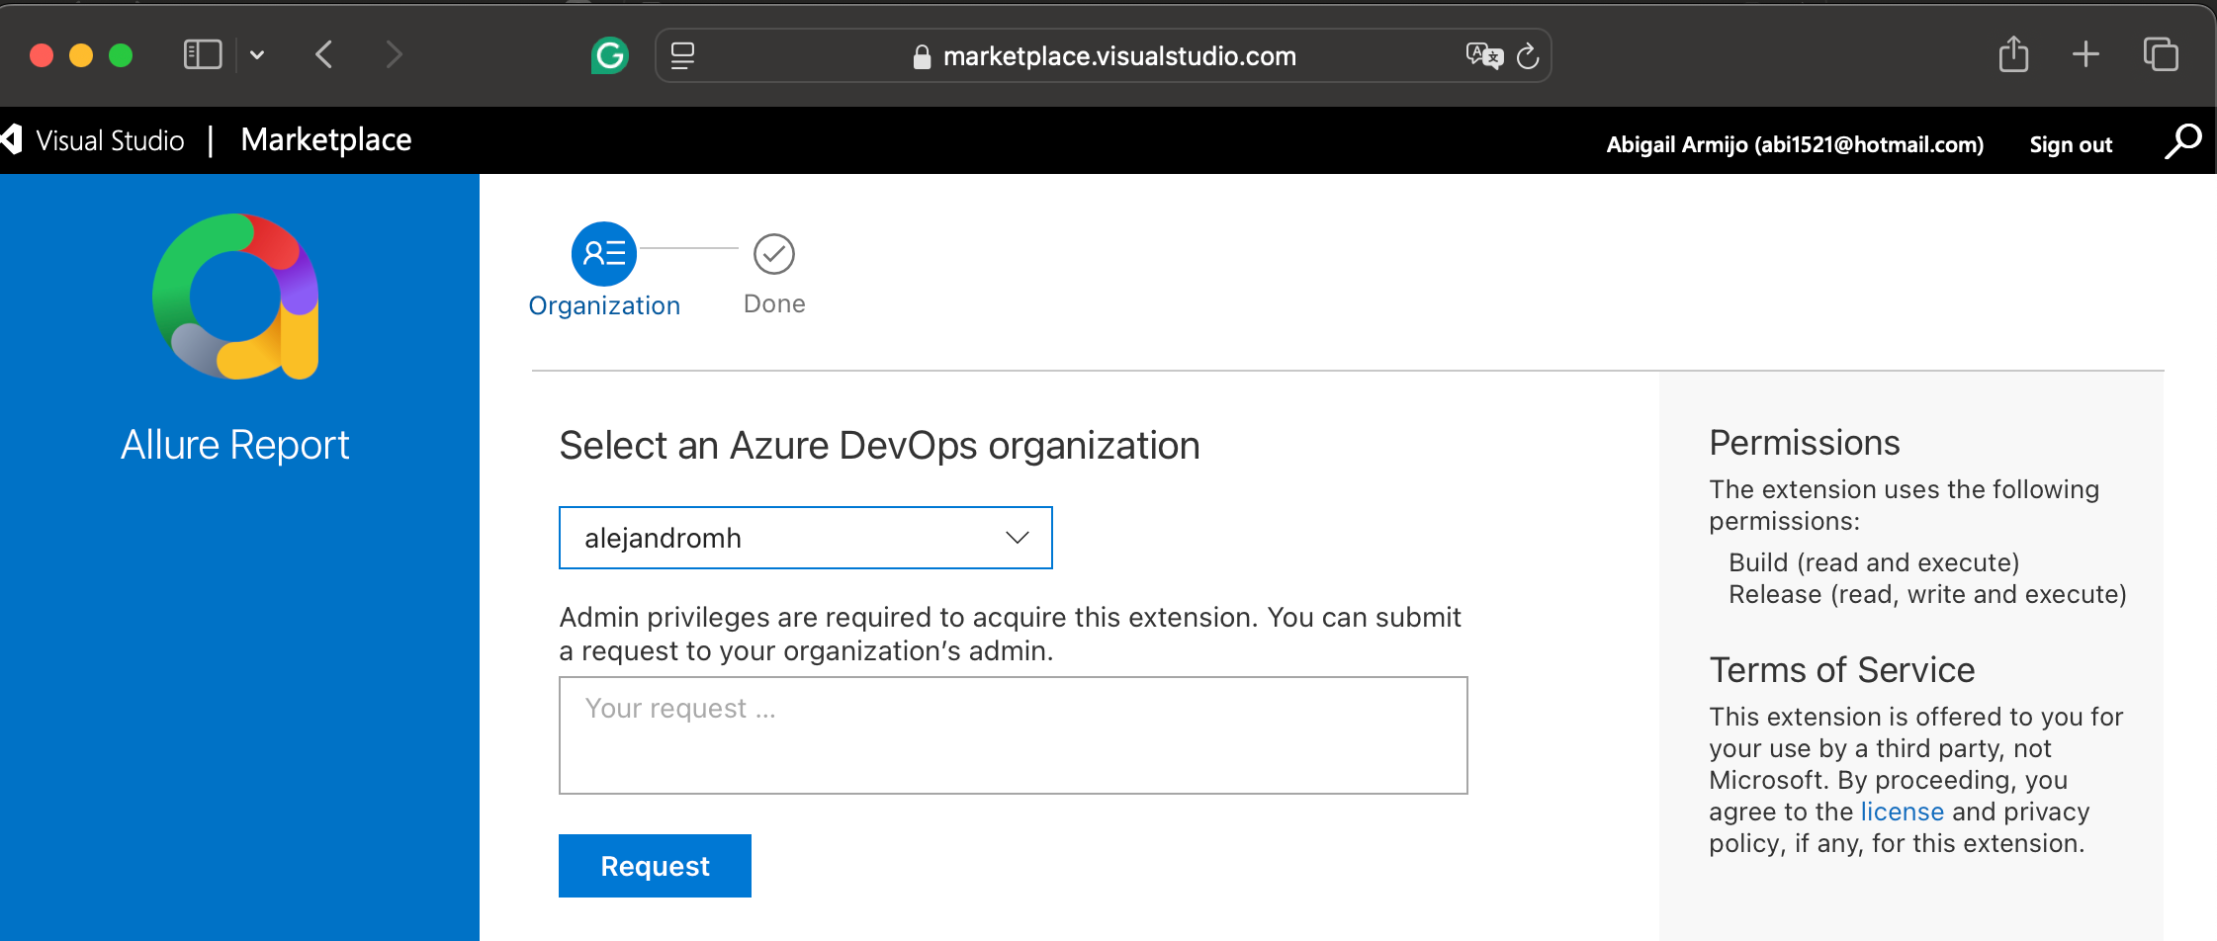2217x941 pixels.
Task: Select the Allure Report logo image
Action: 235,297
